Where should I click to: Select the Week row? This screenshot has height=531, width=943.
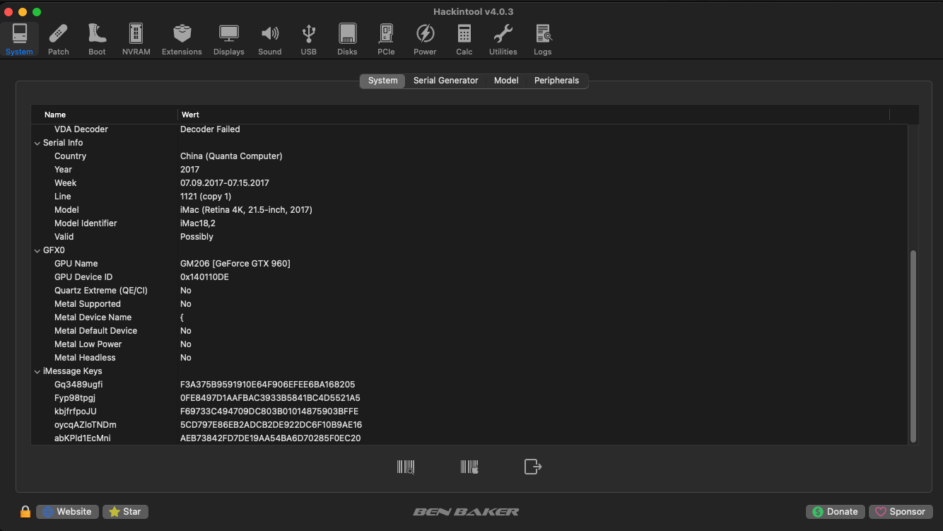pos(469,183)
